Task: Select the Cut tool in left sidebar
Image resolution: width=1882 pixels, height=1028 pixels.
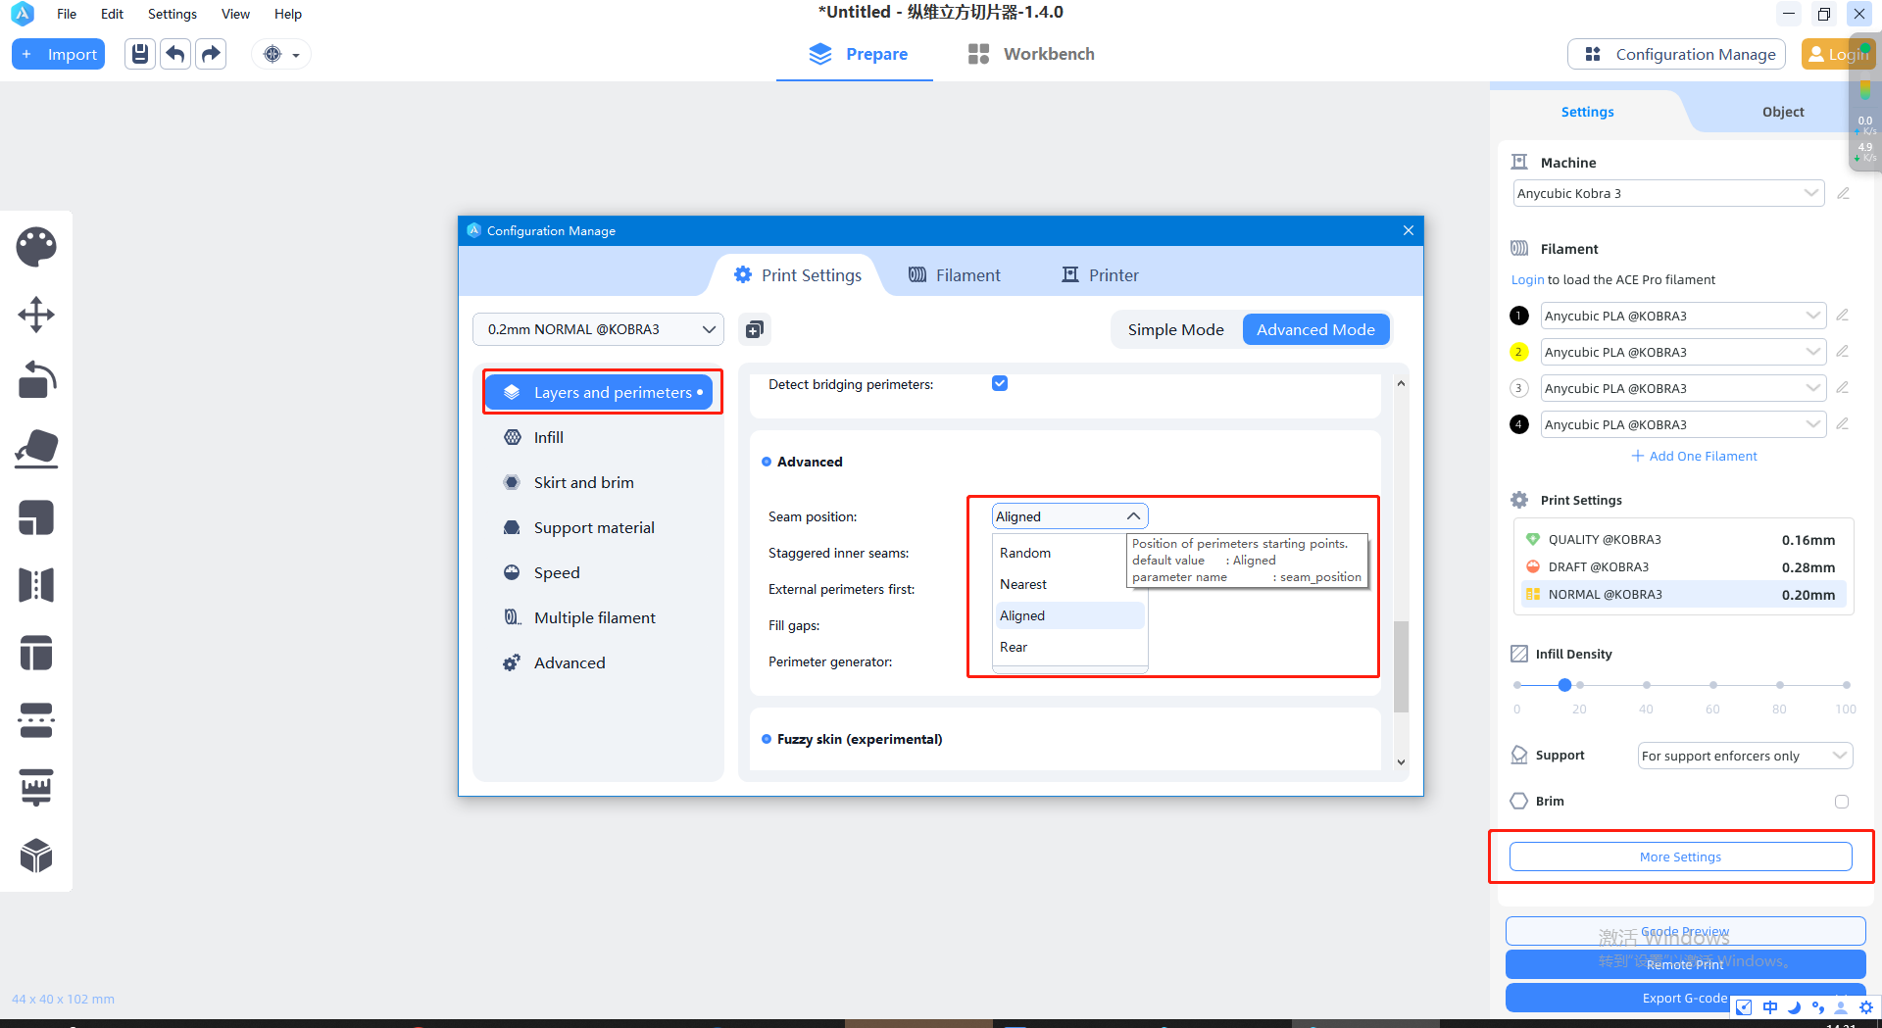Action: coord(36,720)
